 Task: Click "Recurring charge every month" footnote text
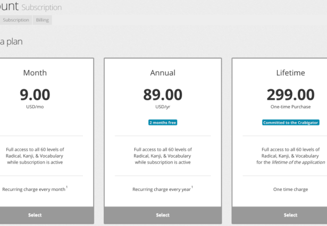(x=34, y=189)
